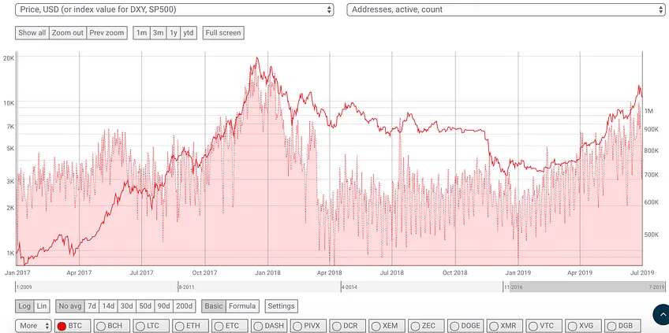Select the 30d moving average
Image resolution: width=669 pixels, height=333 pixels.
click(x=127, y=305)
